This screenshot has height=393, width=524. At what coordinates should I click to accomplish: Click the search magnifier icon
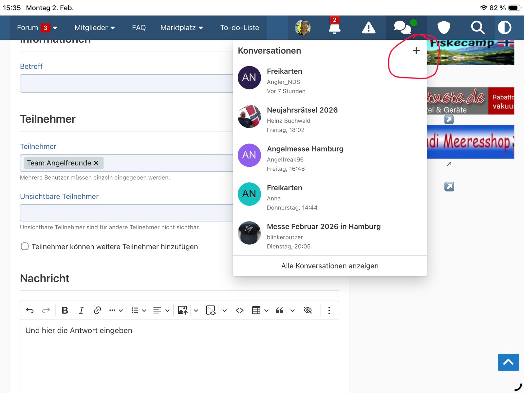[477, 28]
